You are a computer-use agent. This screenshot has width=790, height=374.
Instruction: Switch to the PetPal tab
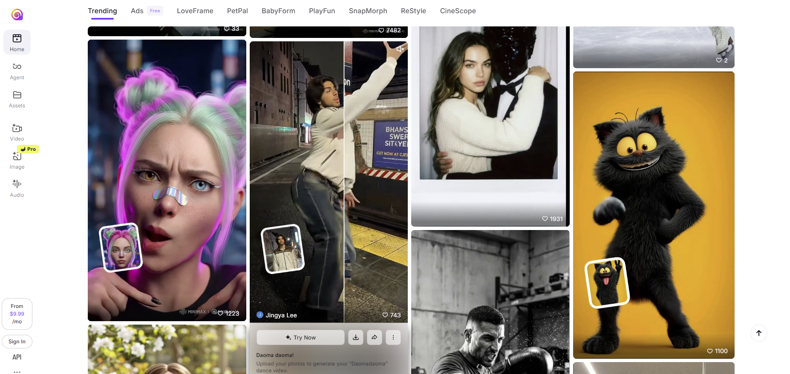click(x=237, y=11)
